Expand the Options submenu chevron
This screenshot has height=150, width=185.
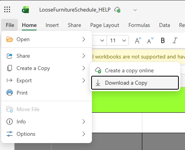pos(83,134)
